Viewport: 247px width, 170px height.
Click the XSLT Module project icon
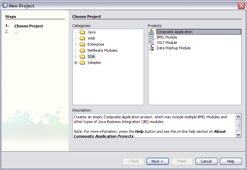pyautogui.click(x=151, y=43)
